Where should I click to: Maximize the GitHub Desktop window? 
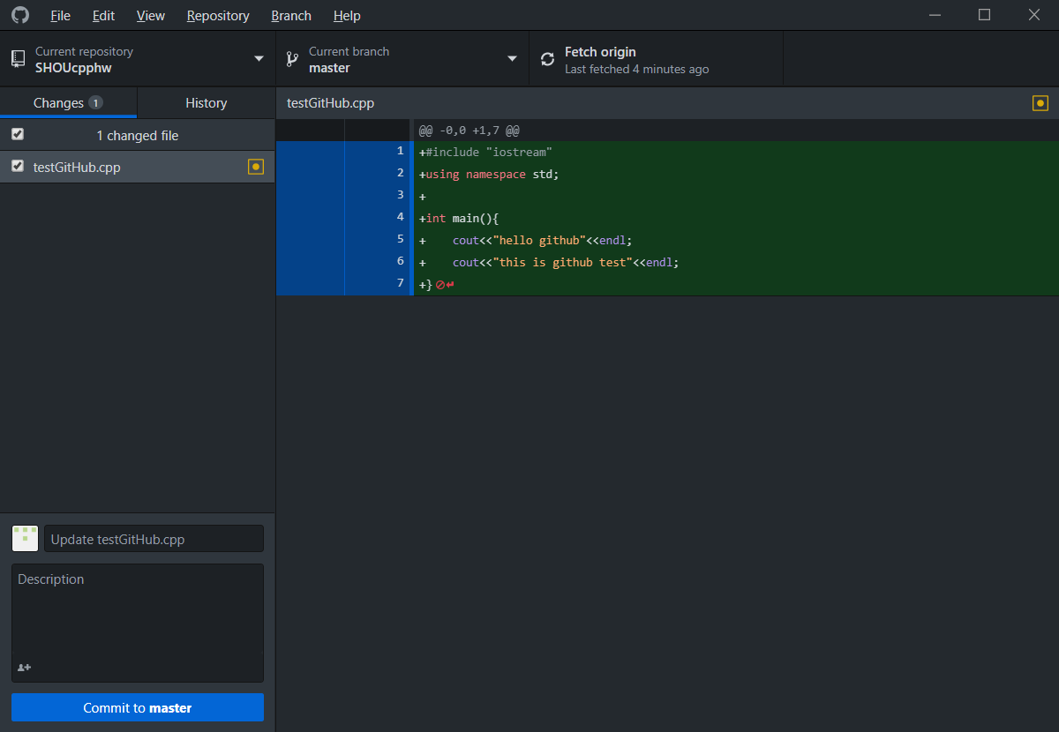984,15
